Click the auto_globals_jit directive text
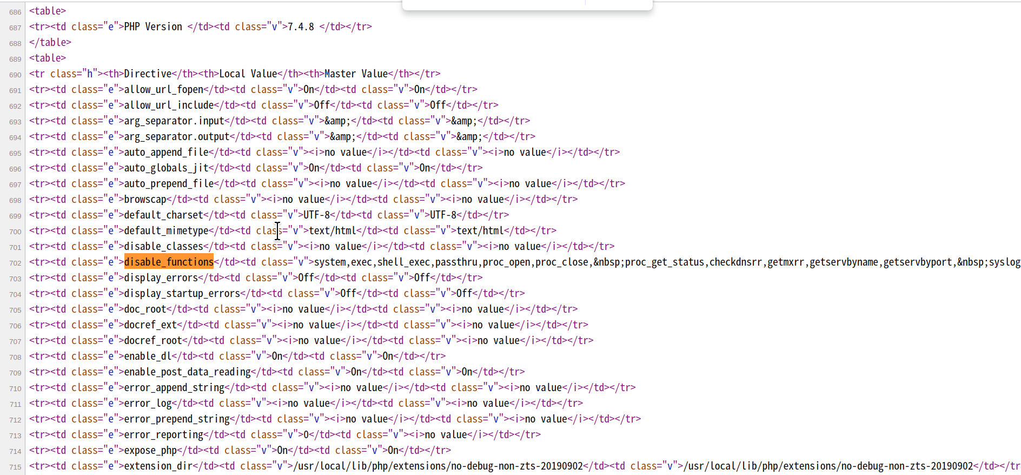Viewport: 1021px width, 475px height. click(x=166, y=168)
